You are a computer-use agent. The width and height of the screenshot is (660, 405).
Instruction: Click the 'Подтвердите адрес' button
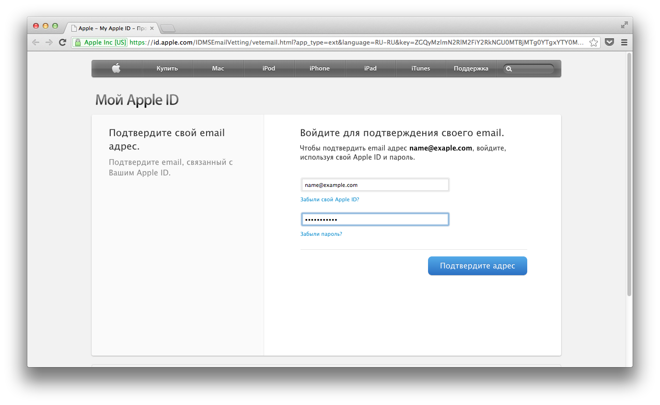coord(477,266)
